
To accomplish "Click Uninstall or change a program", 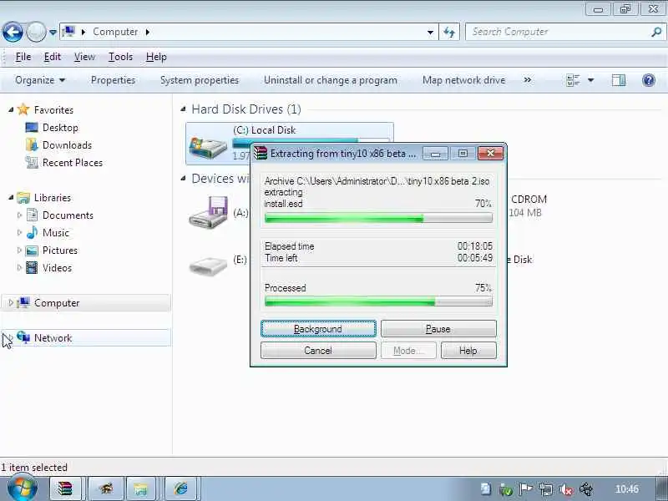I will (x=331, y=80).
